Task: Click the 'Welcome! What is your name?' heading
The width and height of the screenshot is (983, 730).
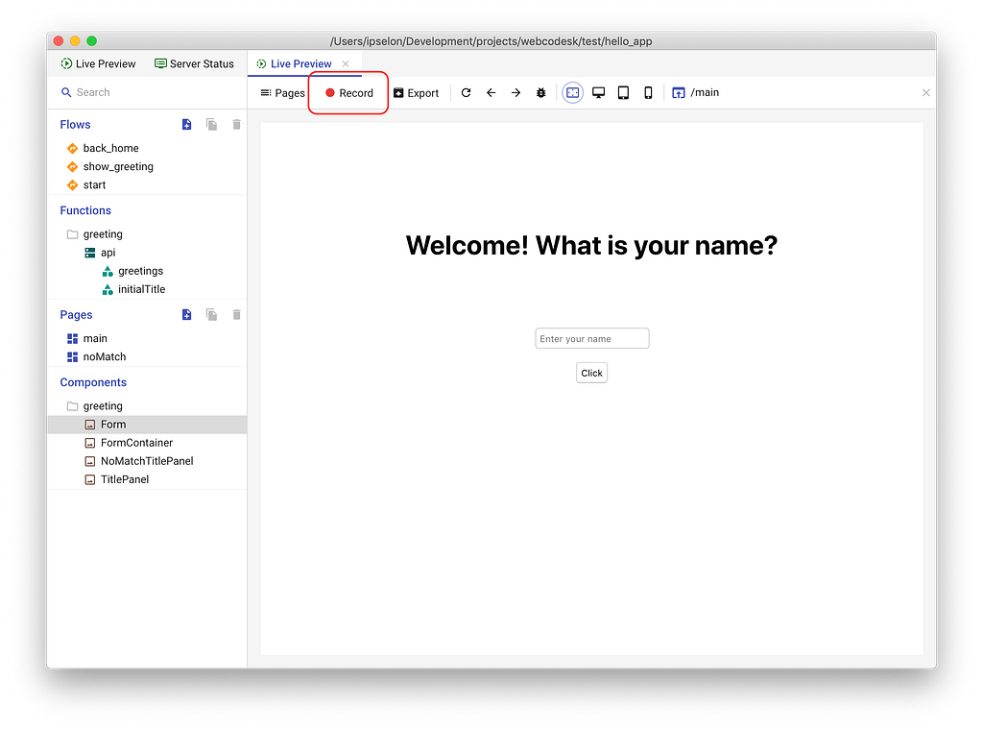Action: coord(591,245)
